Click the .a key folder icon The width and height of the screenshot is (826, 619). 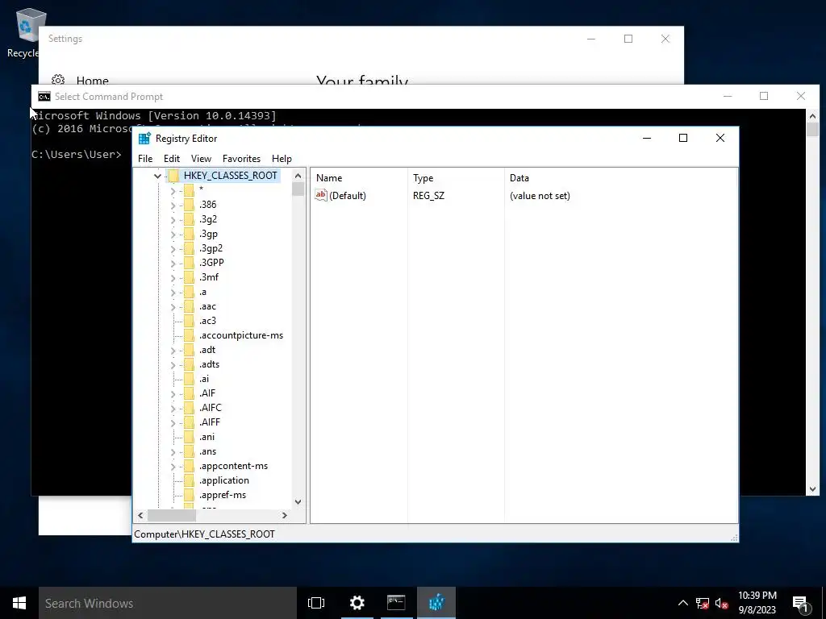click(189, 292)
